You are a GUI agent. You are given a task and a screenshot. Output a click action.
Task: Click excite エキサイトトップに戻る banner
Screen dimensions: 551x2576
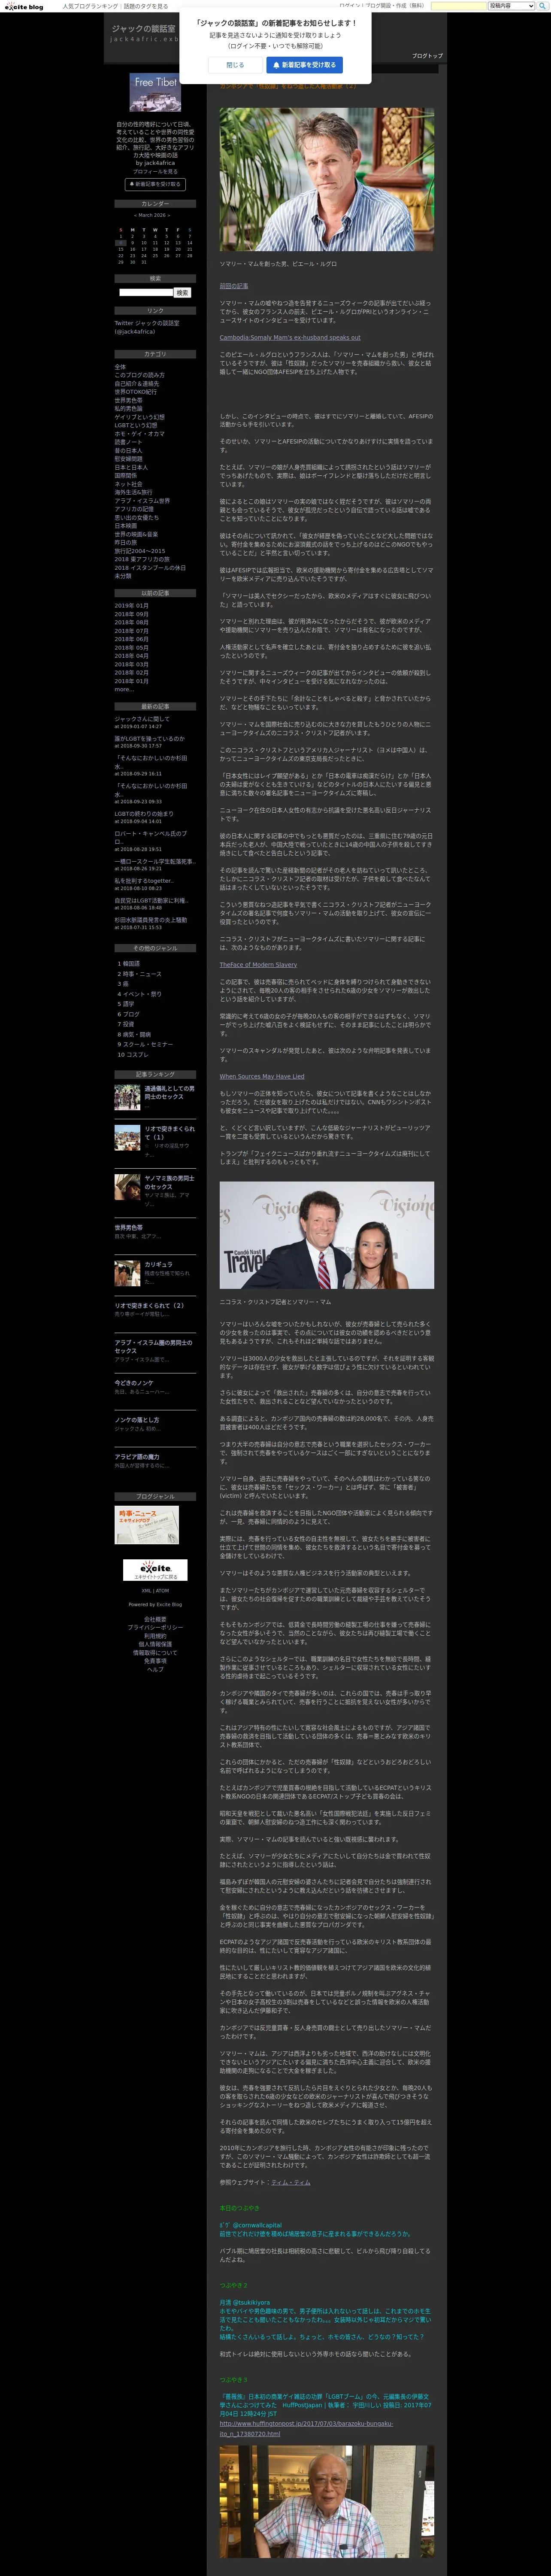tap(155, 1570)
